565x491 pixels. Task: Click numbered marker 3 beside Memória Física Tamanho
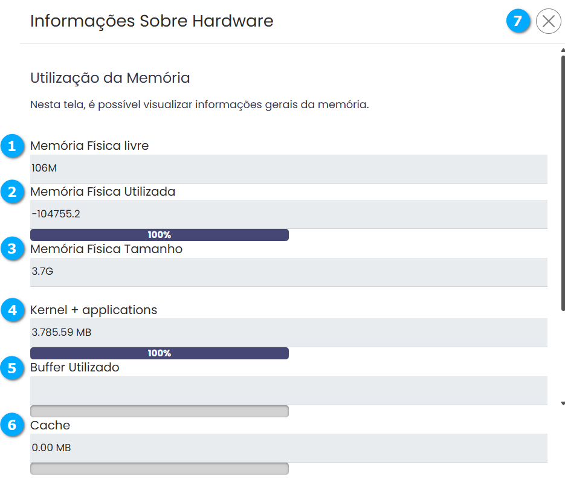click(x=12, y=249)
